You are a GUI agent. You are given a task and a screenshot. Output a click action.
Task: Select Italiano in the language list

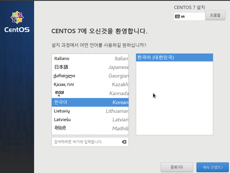click(x=90, y=59)
